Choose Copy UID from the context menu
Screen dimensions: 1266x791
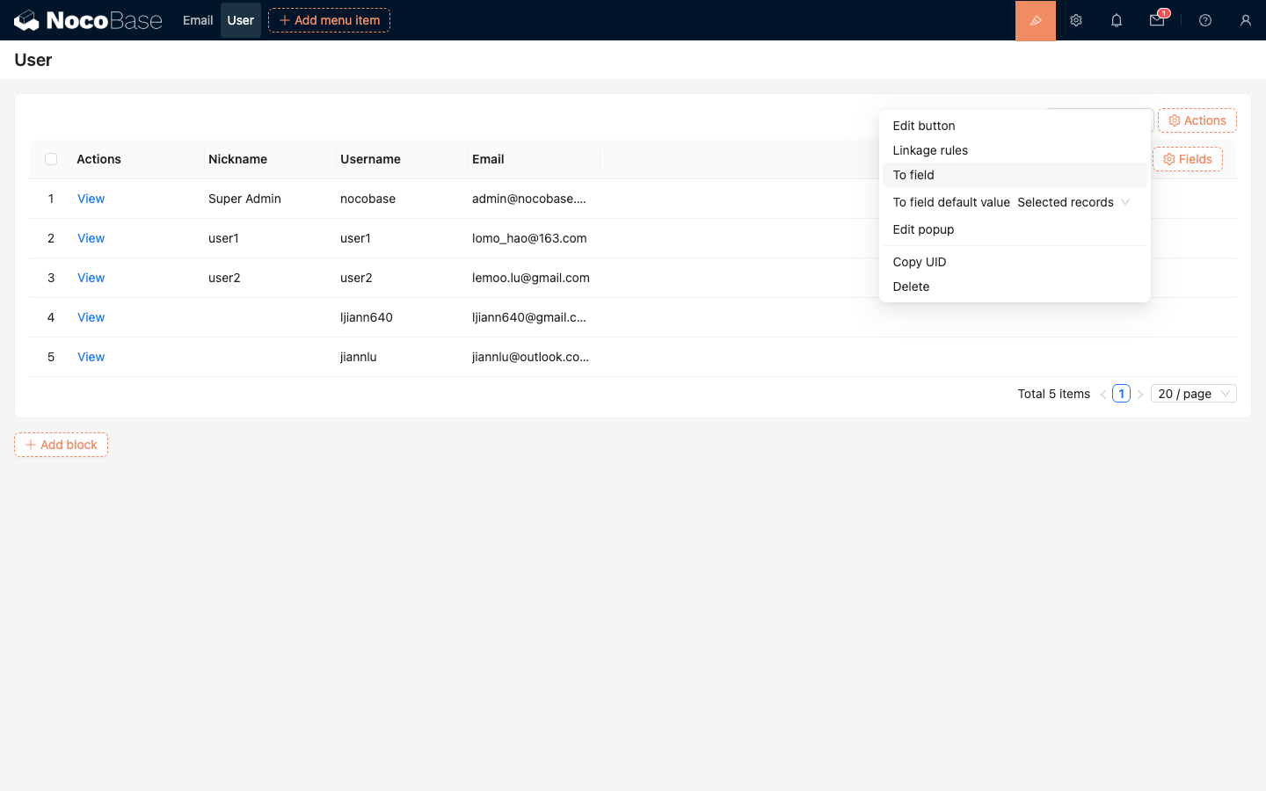click(x=920, y=262)
